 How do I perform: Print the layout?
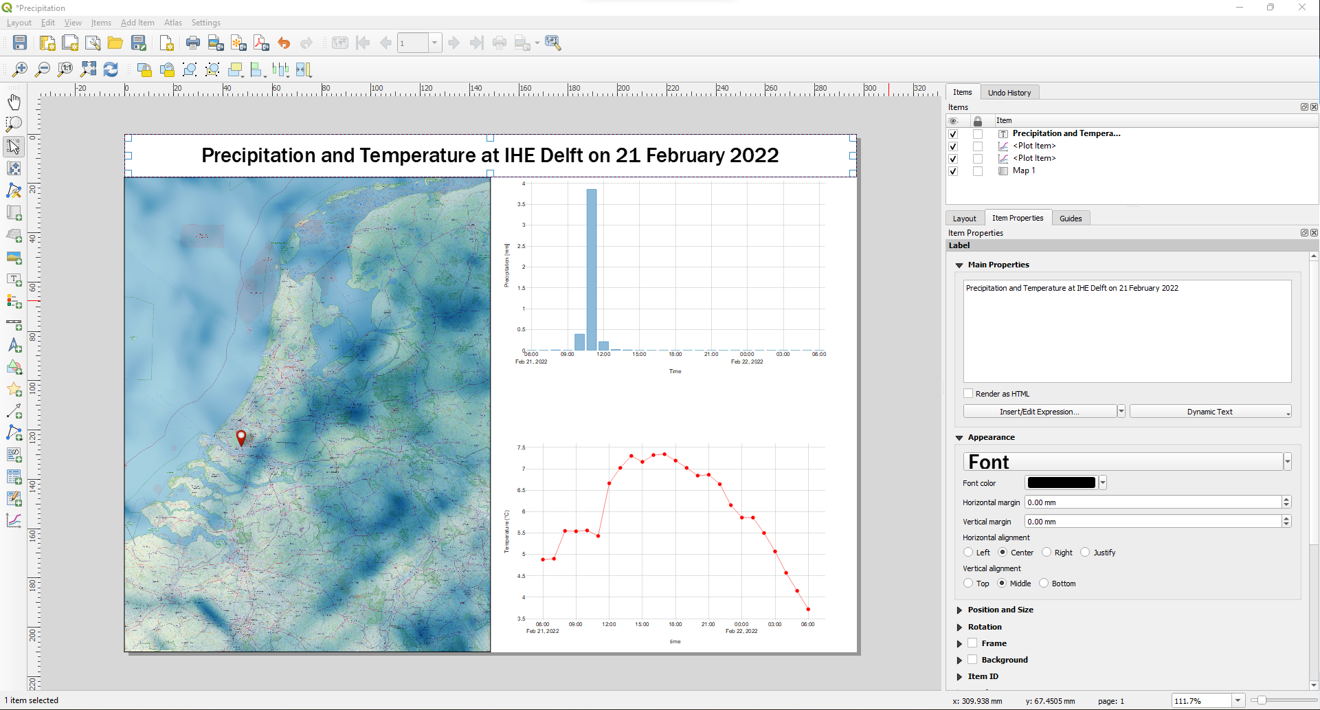[x=193, y=43]
